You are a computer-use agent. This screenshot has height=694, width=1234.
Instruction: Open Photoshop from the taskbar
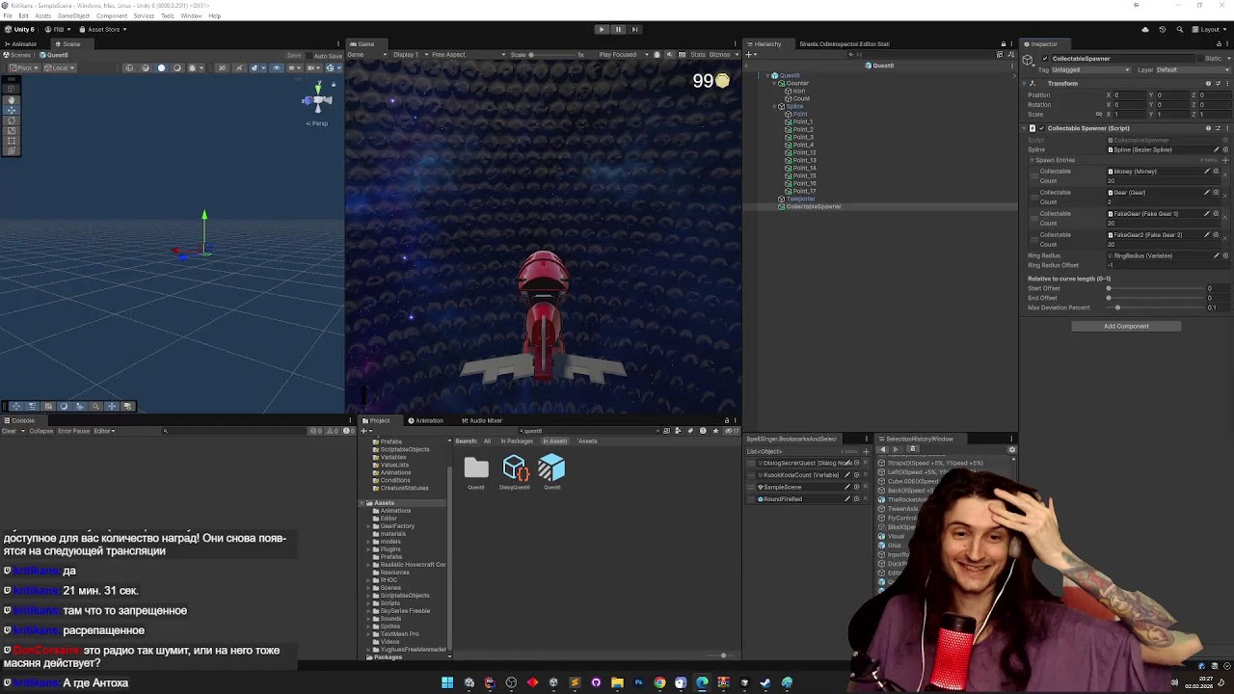(x=638, y=682)
